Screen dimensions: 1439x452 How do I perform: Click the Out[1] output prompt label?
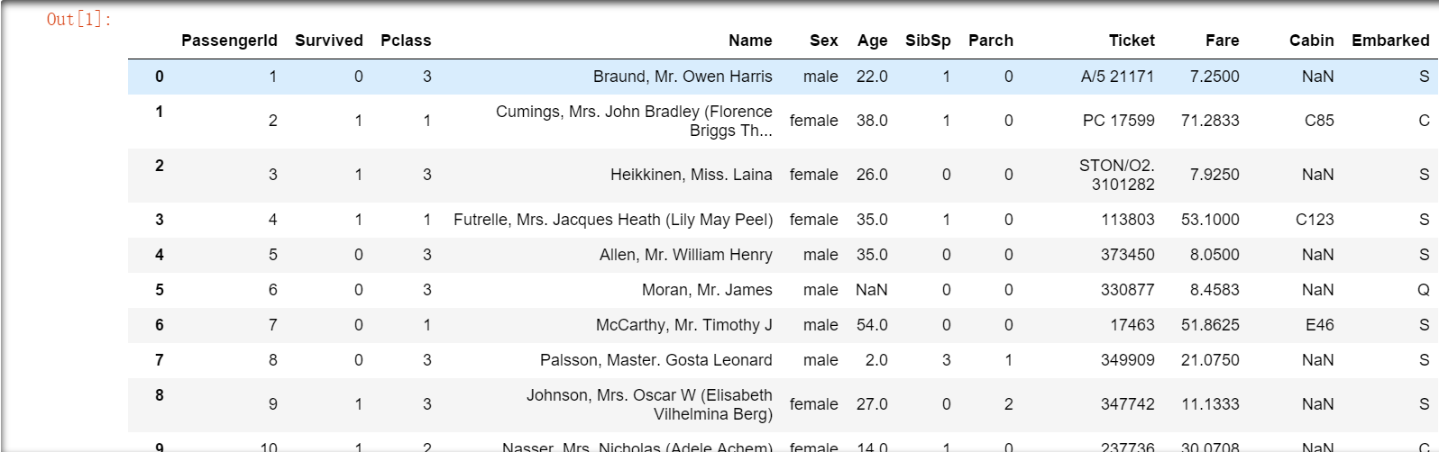(x=79, y=19)
